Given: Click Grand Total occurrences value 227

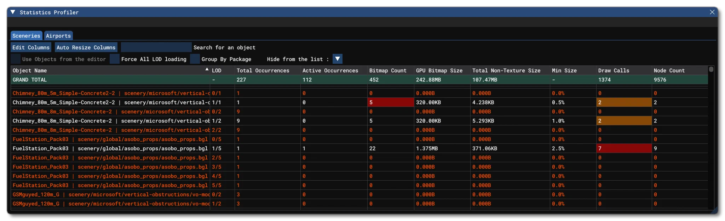Looking at the screenshot, I should pyautogui.click(x=241, y=80).
